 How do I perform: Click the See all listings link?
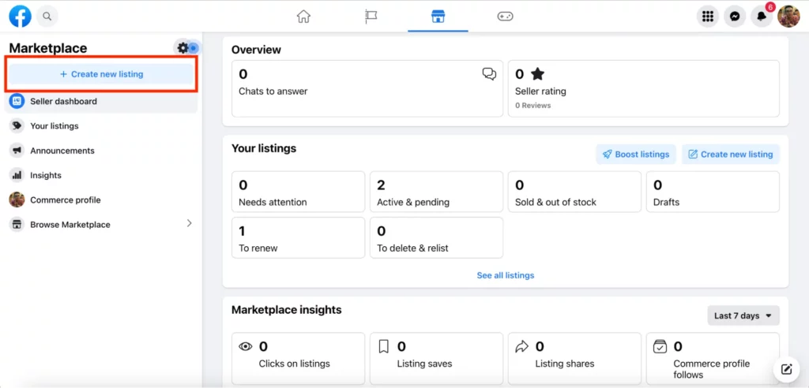[x=506, y=275]
